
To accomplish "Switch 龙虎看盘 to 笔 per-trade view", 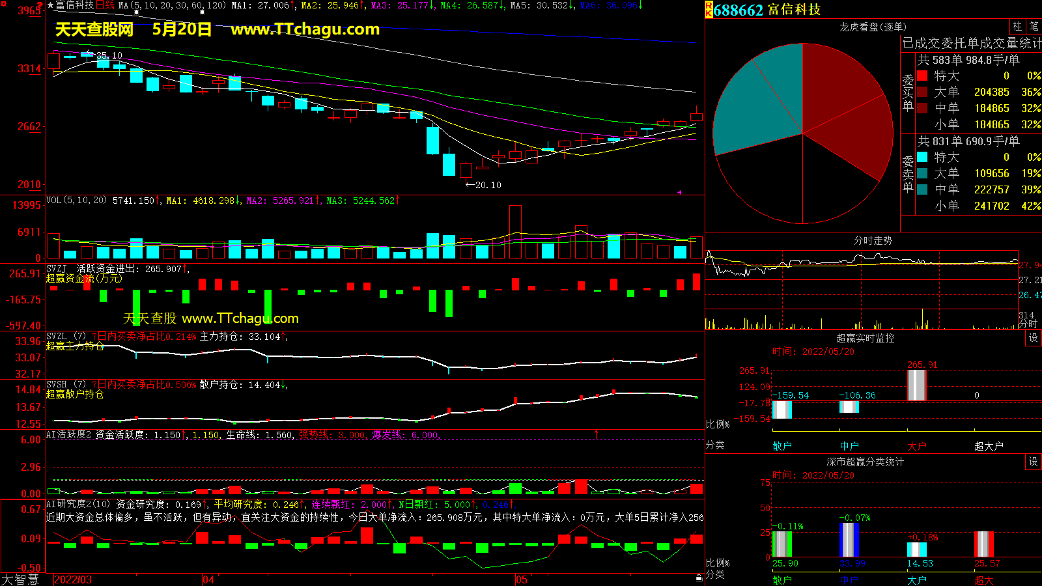I will pyautogui.click(x=1034, y=26).
